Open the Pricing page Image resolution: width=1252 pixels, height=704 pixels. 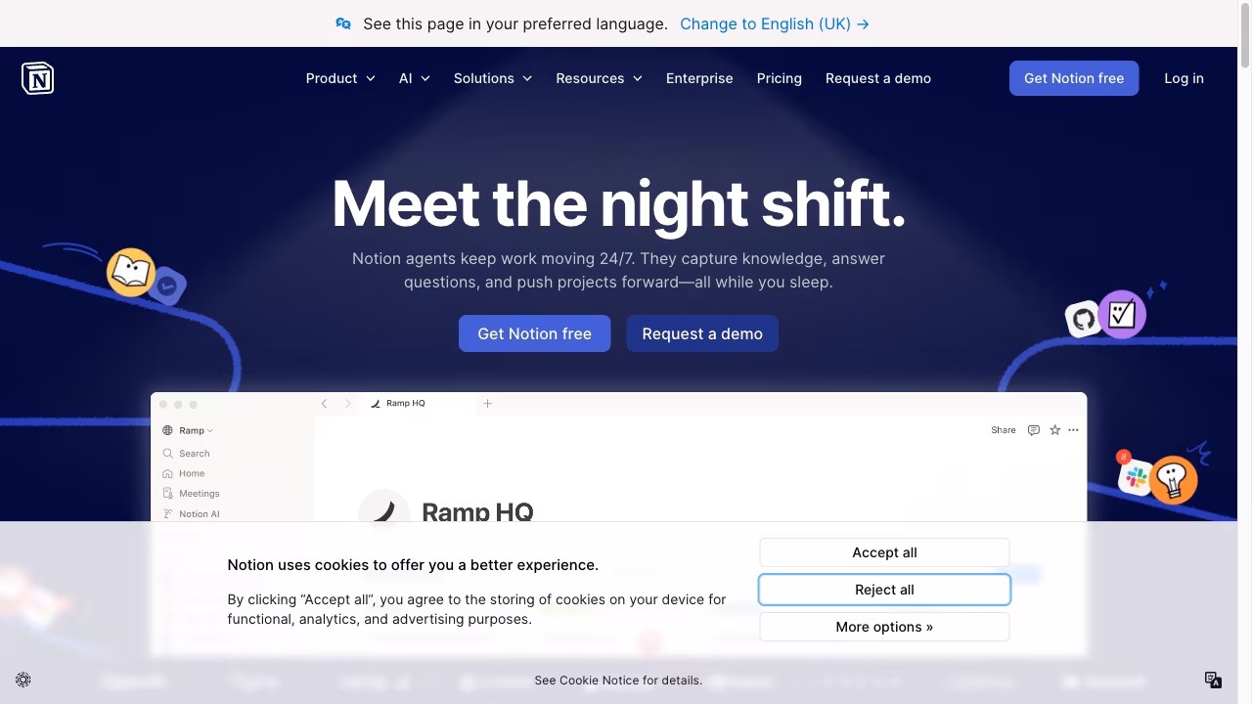coord(780,78)
